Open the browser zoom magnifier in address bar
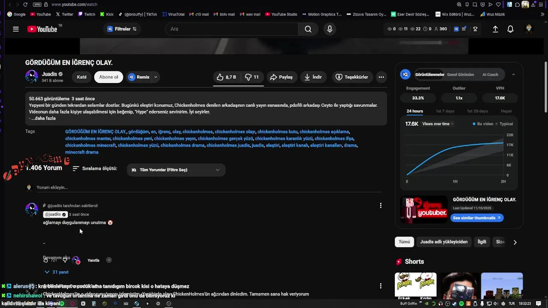 pyautogui.click(x=459, y=4)
